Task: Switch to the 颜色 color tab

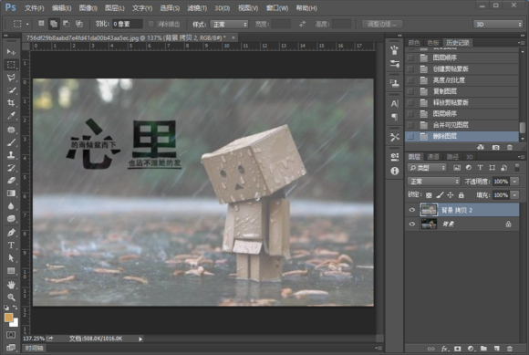Action: pos(414,43)
